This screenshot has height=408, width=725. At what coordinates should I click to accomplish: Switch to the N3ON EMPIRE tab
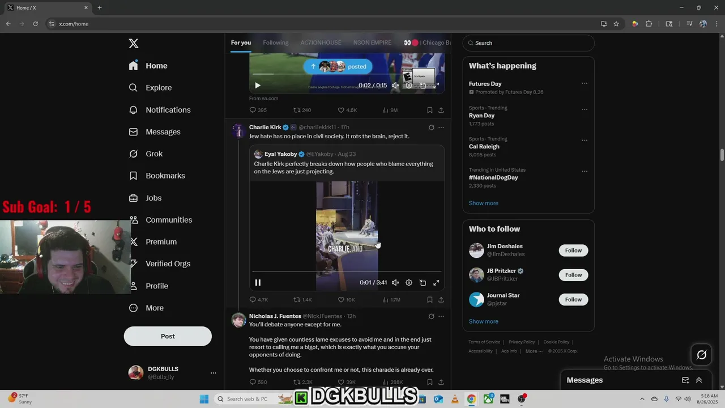pyautogui.click(x=372, y=42)
